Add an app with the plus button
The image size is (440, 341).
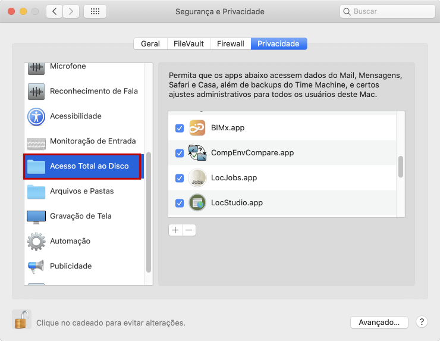click(x=175, y=230)
